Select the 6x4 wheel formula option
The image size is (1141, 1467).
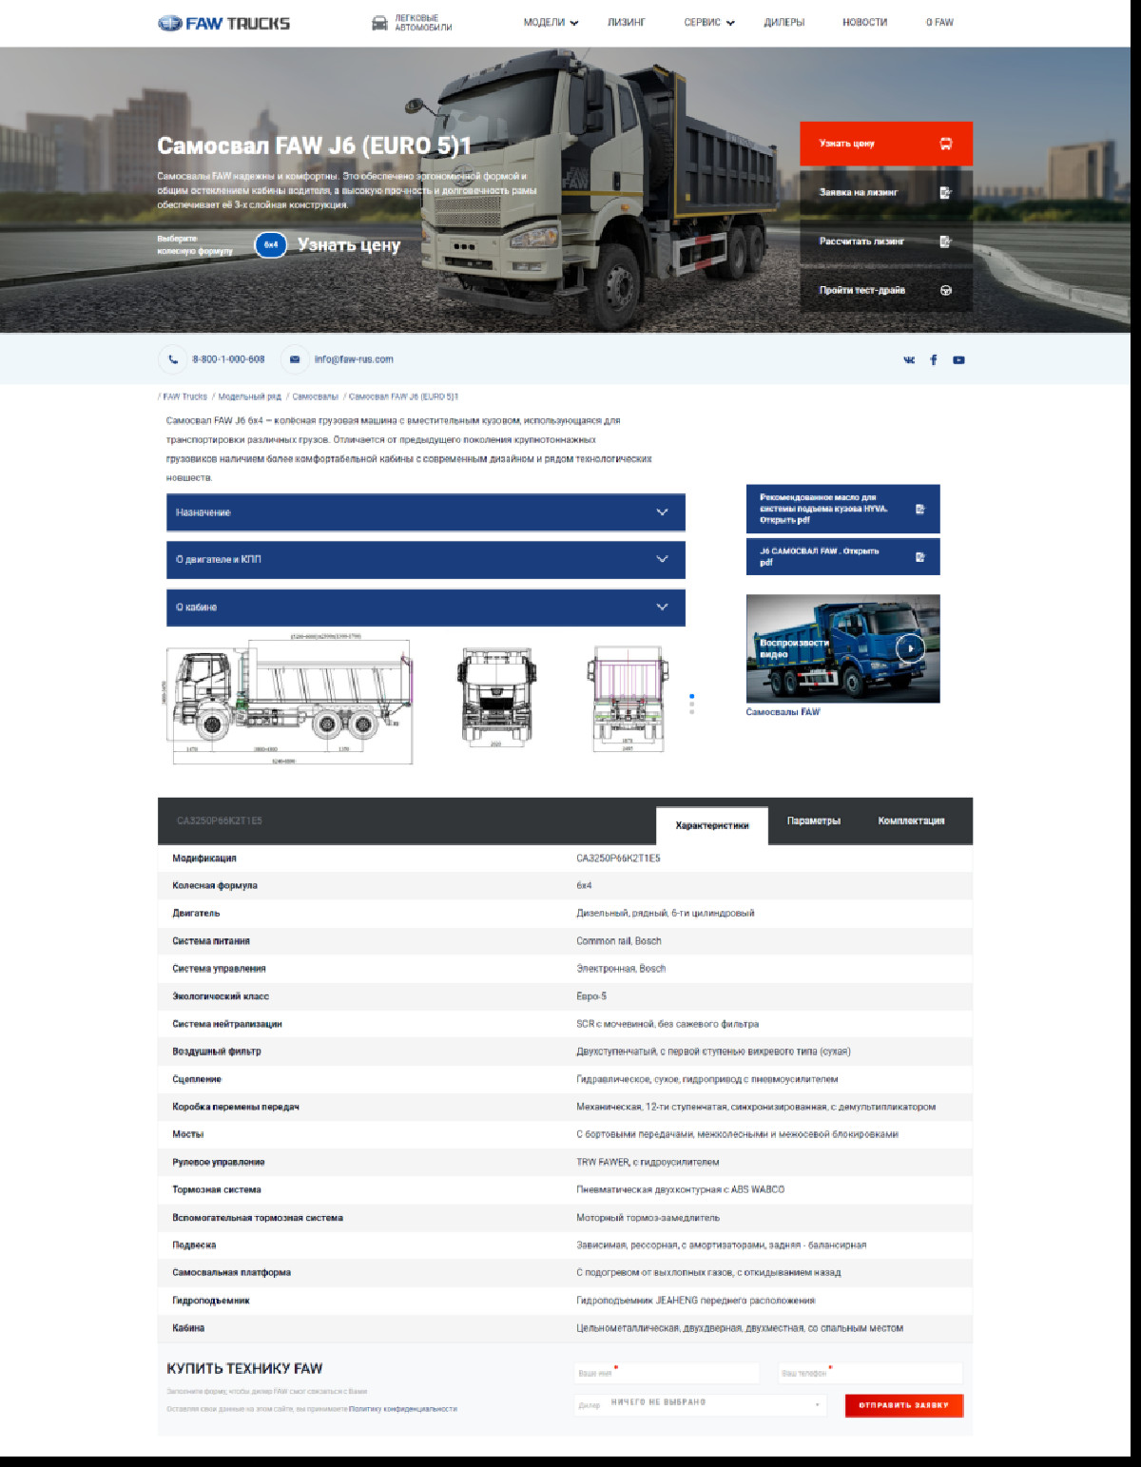point(271,245)
